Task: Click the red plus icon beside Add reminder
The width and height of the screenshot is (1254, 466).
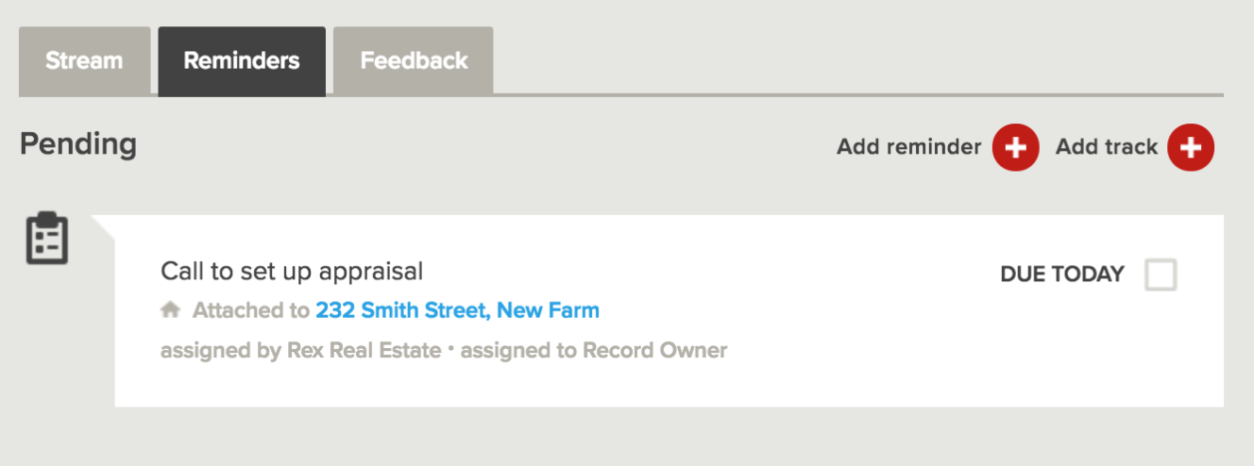Action: (x=1015, y=147)
